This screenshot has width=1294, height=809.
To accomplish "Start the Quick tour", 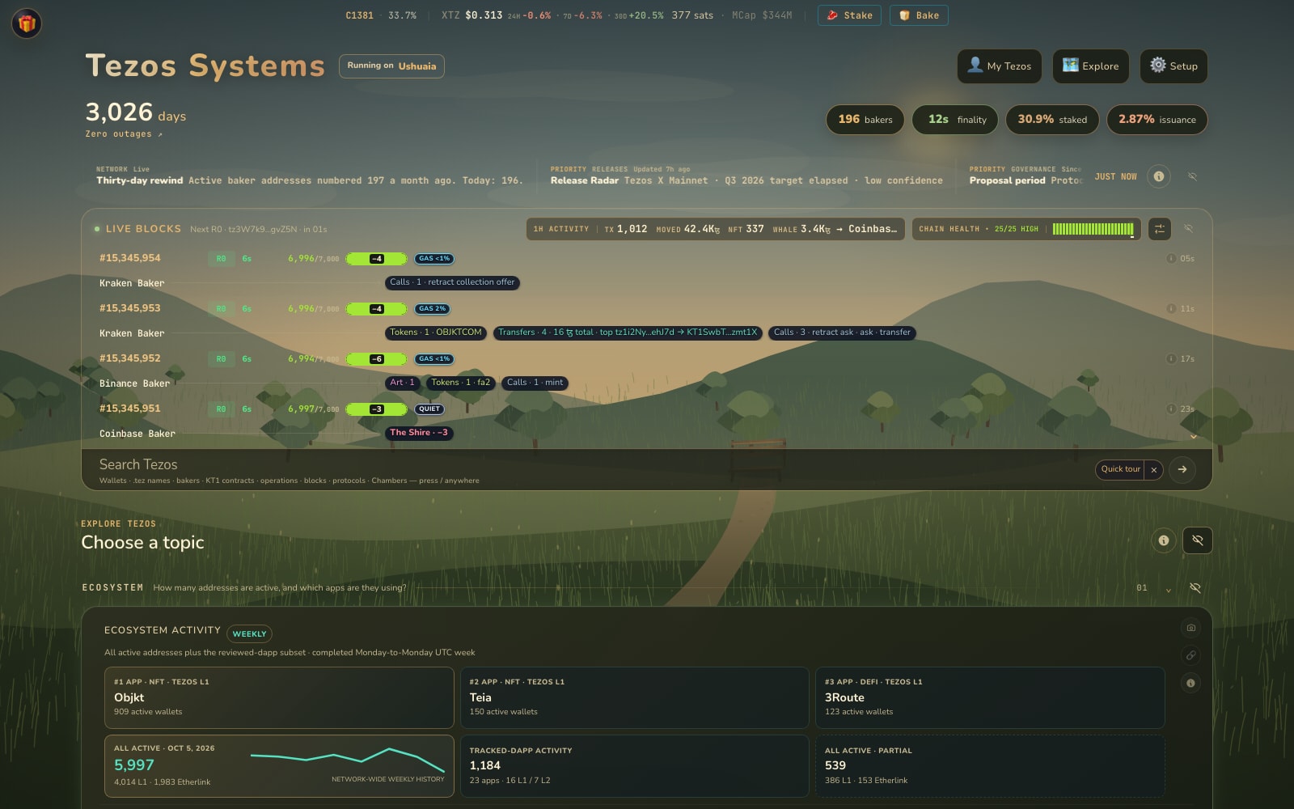I will (1121, 469).
